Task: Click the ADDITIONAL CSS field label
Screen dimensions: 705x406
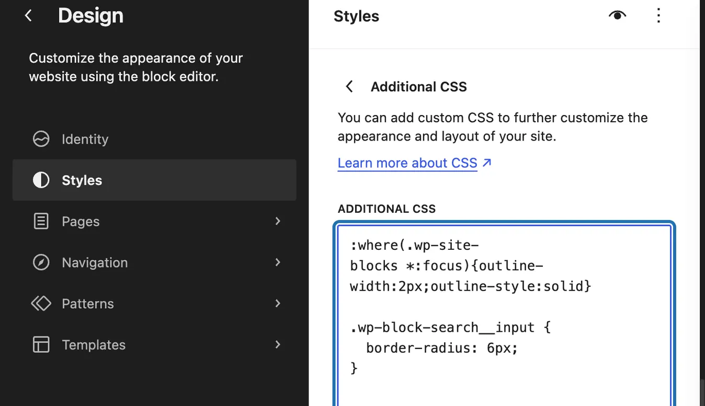Action: 386,209
